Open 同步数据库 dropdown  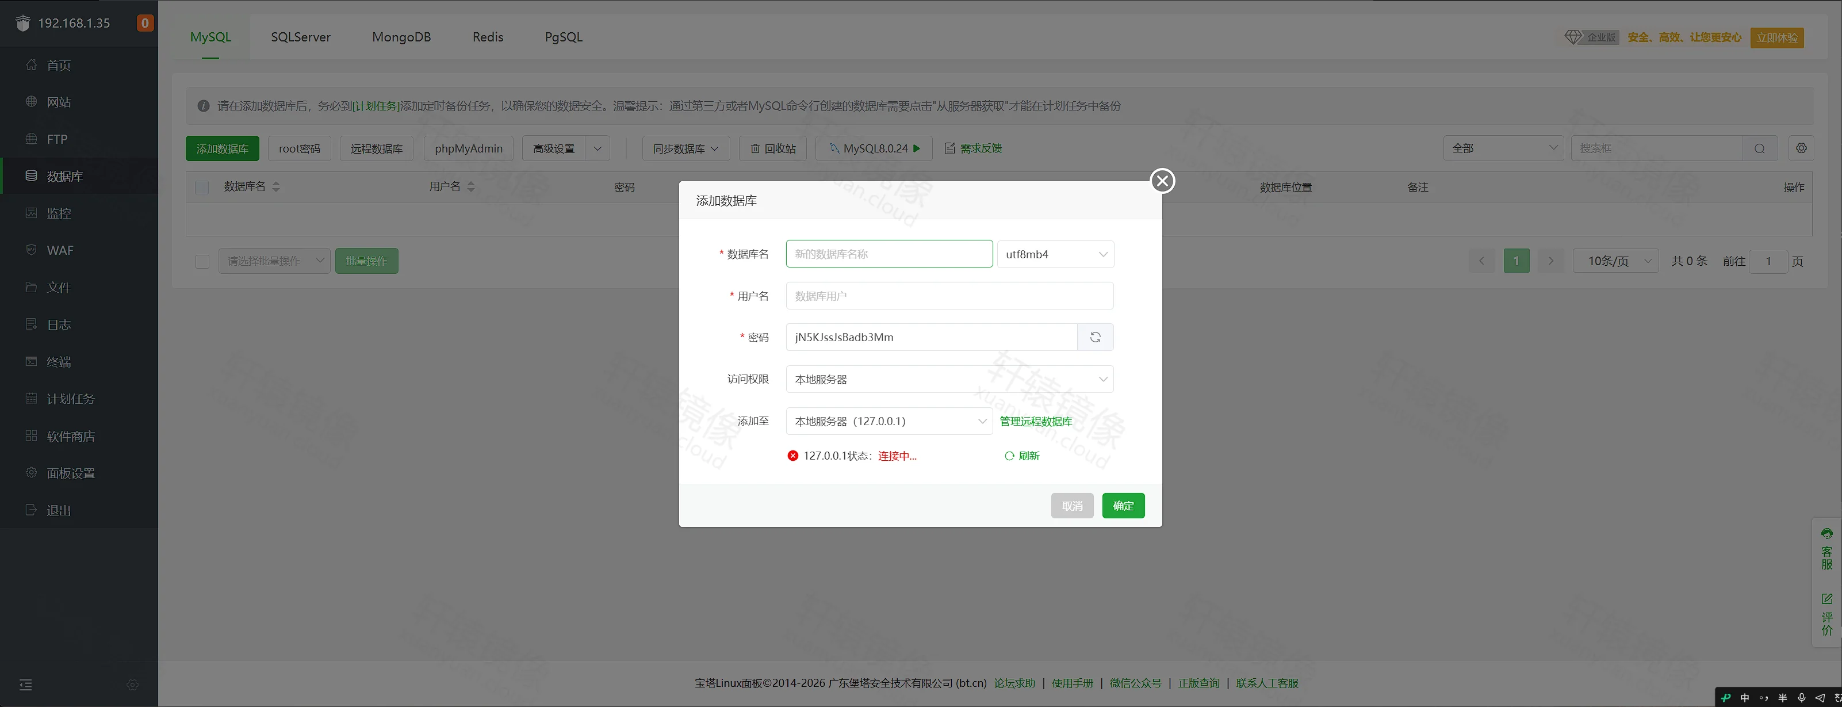click(685, 148)
